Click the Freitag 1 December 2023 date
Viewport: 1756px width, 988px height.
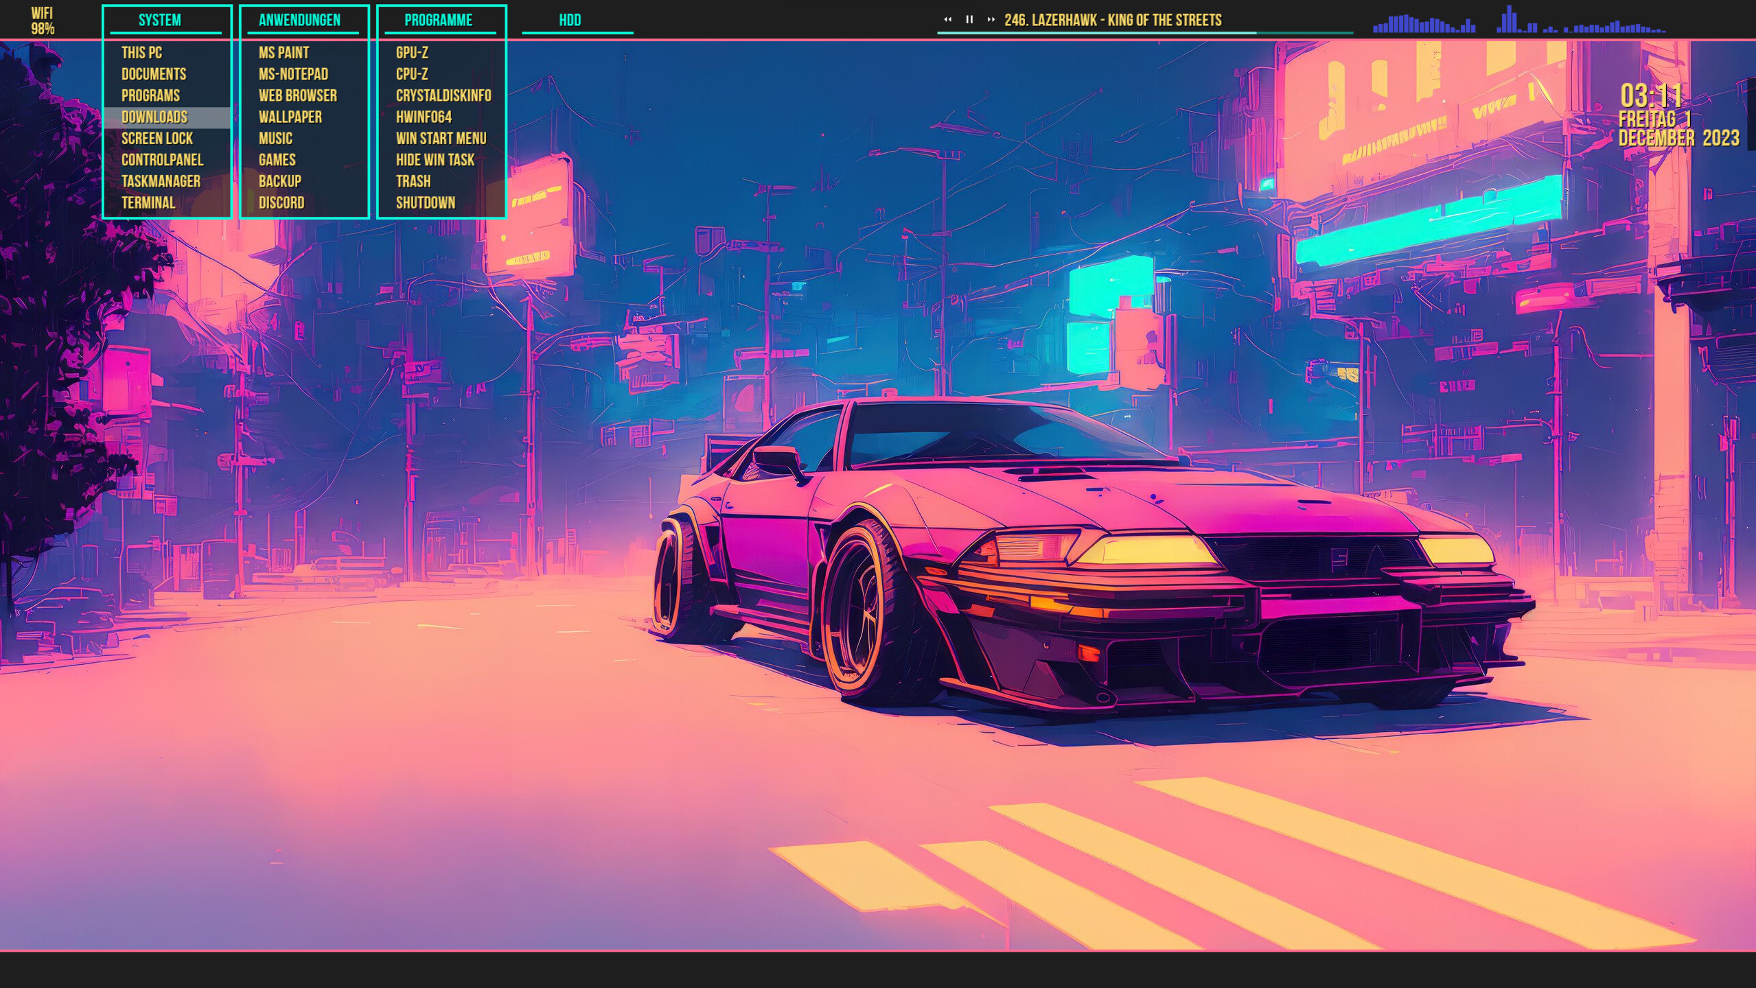[1678, 129]
